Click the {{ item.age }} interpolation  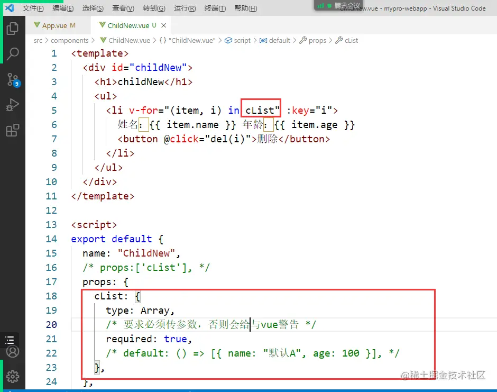pos(315,125)
